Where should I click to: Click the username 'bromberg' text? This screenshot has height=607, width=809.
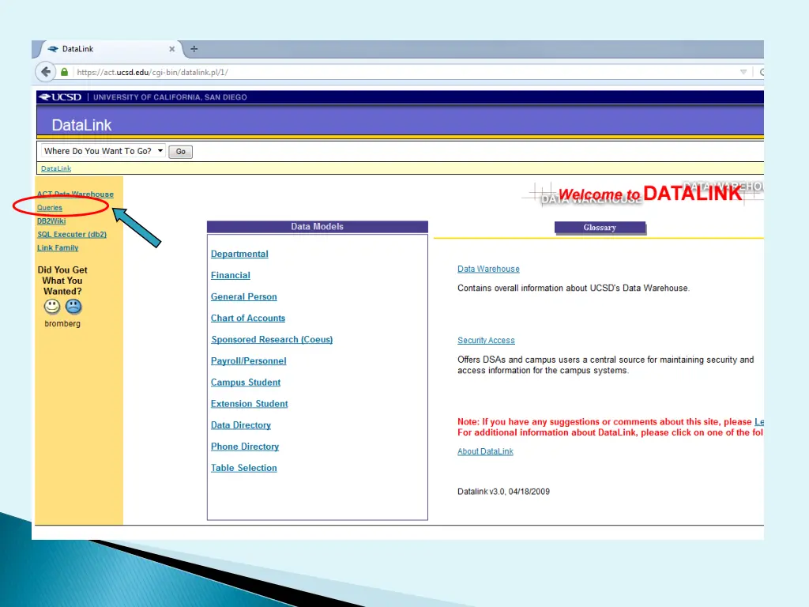(x=62, y=323)
